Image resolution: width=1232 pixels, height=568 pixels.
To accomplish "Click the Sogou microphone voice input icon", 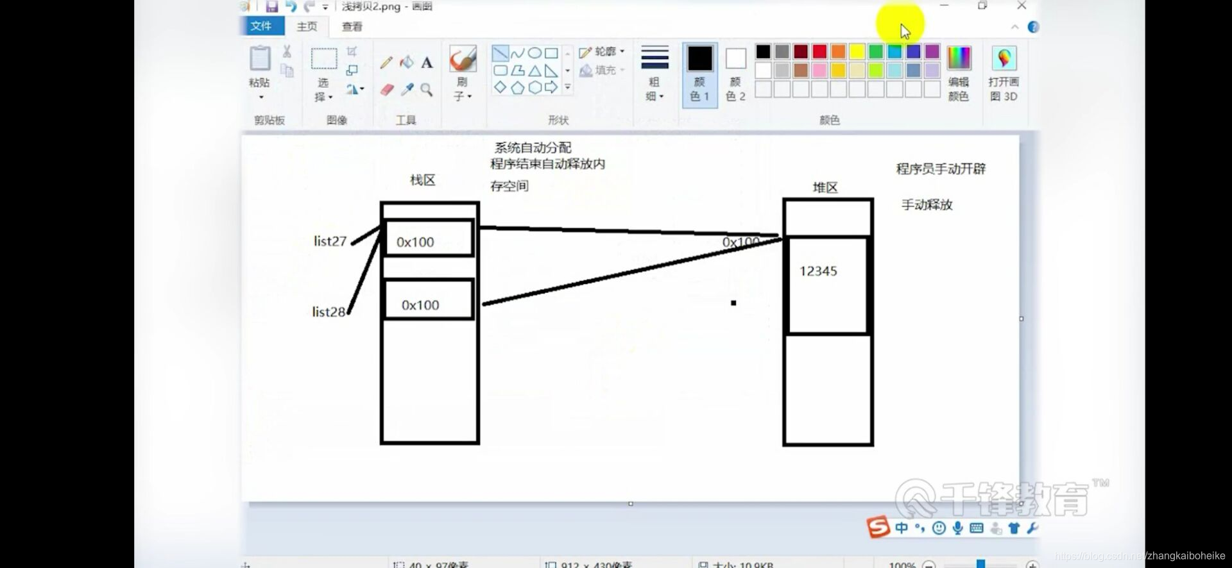I will (x=958, y=528).
